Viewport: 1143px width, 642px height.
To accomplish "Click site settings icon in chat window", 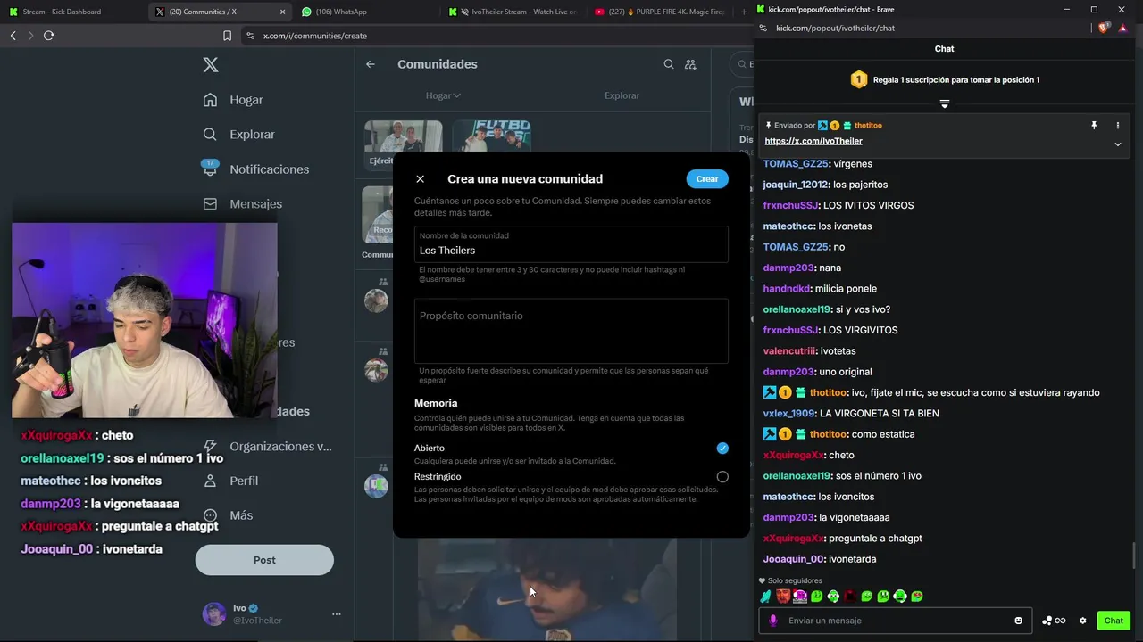I will coord(764,28).
